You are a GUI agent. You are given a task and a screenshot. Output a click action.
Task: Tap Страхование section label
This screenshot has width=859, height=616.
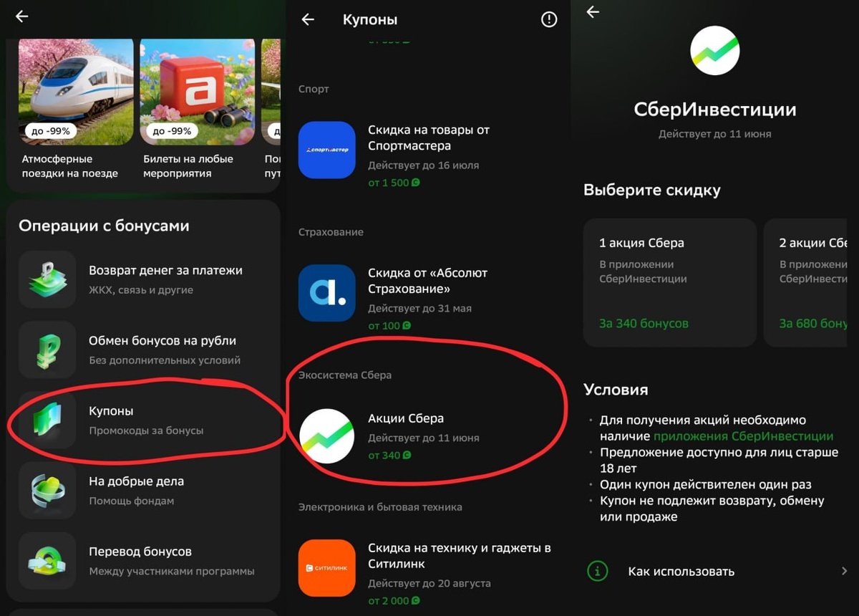click(331, 232)
